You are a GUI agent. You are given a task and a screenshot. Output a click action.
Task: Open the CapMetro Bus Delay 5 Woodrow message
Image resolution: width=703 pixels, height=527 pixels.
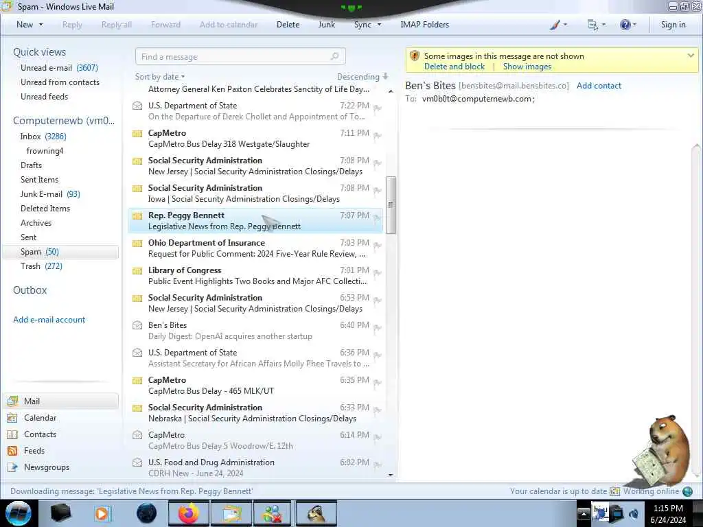(255, 440)
